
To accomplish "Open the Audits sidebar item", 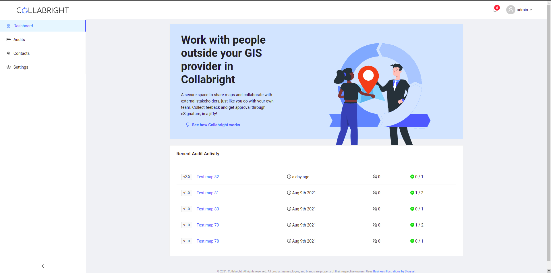I will point(43,40).
